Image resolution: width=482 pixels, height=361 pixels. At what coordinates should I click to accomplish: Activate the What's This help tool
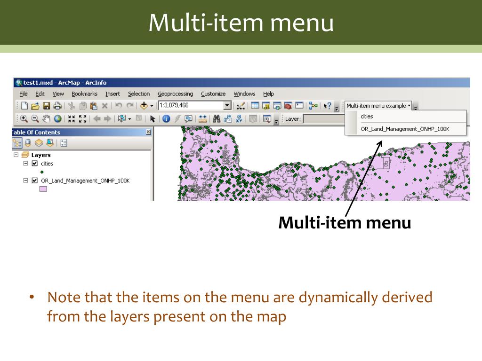pos(328,106)
